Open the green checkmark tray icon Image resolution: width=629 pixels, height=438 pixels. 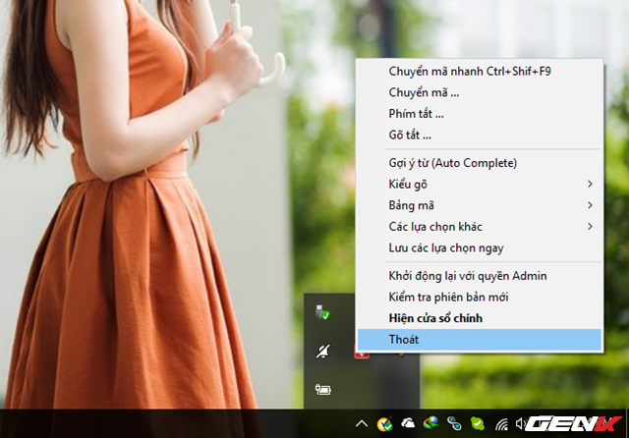pos(478,423)
